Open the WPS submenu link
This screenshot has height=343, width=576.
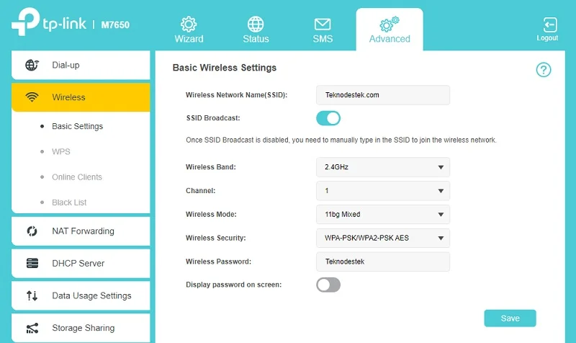[61, 152]
